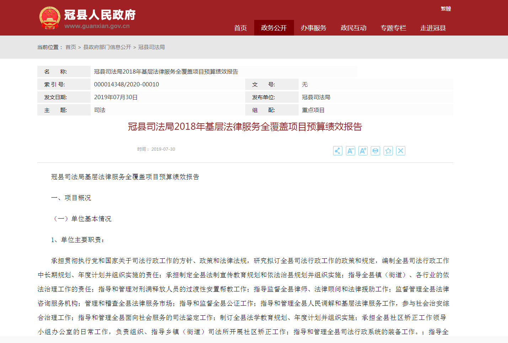Click the 时间: 2019-07-30 timestamp
Image resolution: width=508 pixels, height=343 pixels.
pos(156,149)
